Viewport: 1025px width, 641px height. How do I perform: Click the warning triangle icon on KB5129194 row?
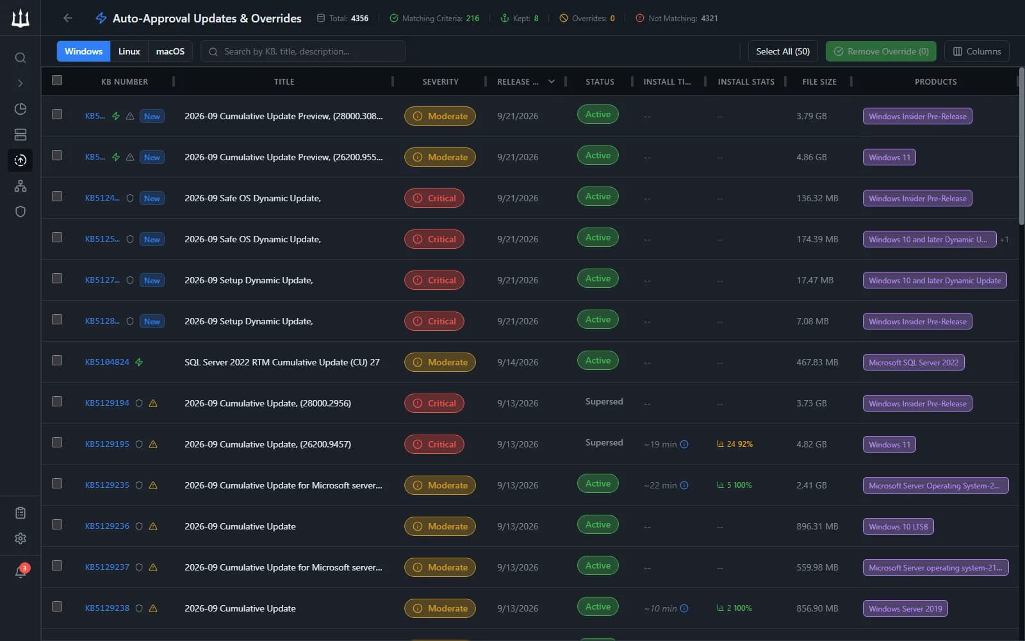tap(153, 403)
